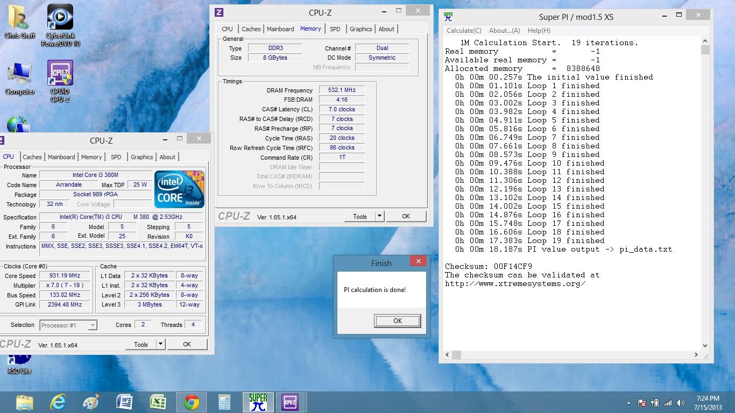Open Graphics tab in lower-left CPU-Z window
The height and width of the screenshot is (413, 735).
coord(142,157)
